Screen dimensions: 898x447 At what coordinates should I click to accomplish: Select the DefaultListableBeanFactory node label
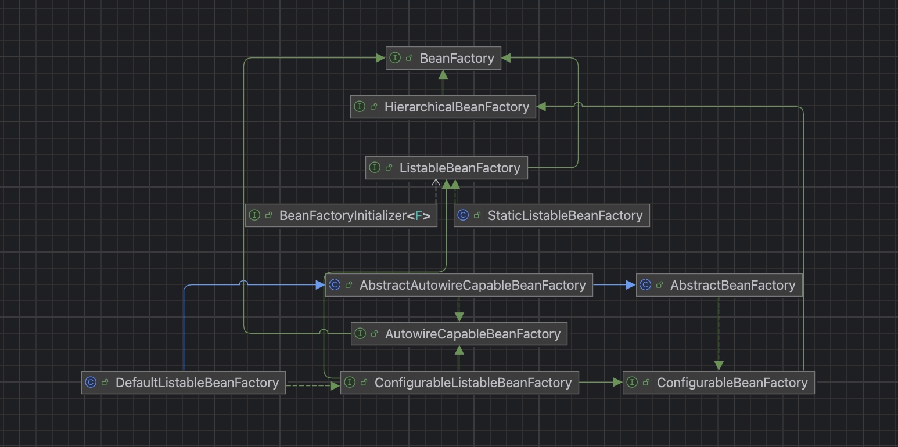(x=197, y=382)
